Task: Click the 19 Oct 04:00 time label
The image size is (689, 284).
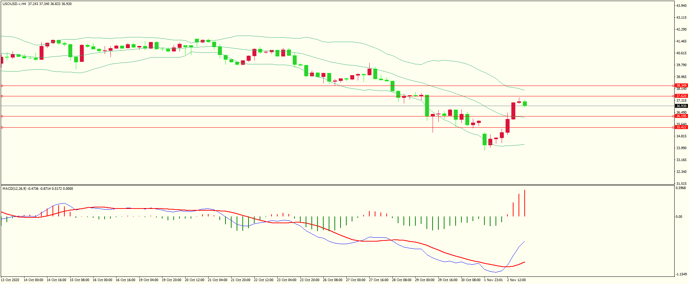Action: point(149,280)
